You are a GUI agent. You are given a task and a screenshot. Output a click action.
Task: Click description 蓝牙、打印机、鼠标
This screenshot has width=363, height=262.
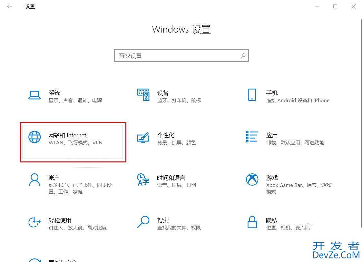pyautogui.click(x=179, y=101)
